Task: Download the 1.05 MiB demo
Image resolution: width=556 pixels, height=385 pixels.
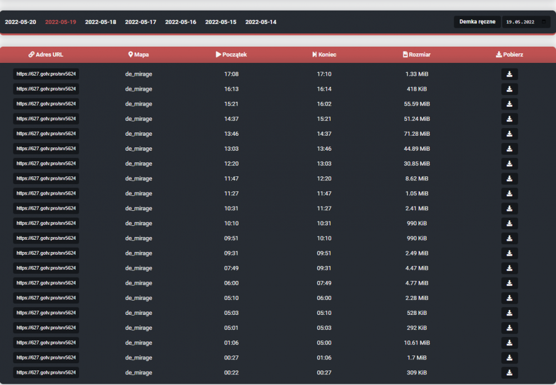Action: tap(509, 194)
